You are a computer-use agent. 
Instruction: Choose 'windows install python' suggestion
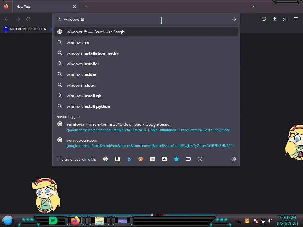(146, 106)
